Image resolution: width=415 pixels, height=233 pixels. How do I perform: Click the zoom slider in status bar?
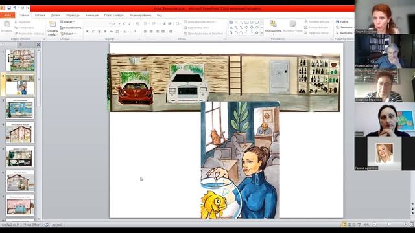coord(389,225)
